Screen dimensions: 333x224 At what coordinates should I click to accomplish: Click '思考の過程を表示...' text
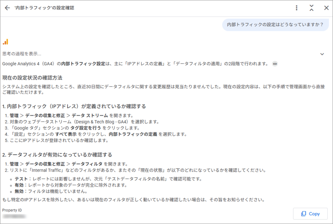coord(22,54)
